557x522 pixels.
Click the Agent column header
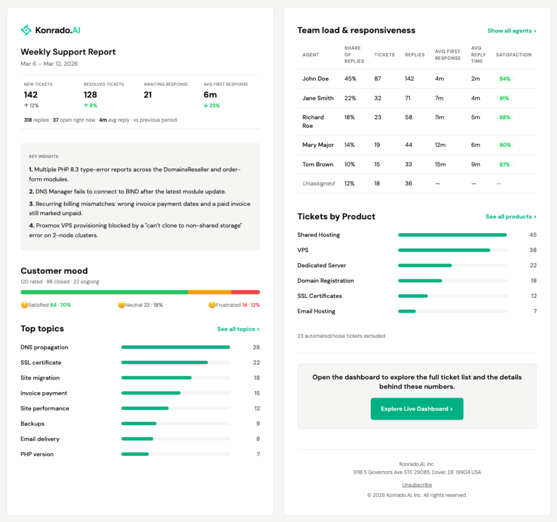(x=311, y=55)
